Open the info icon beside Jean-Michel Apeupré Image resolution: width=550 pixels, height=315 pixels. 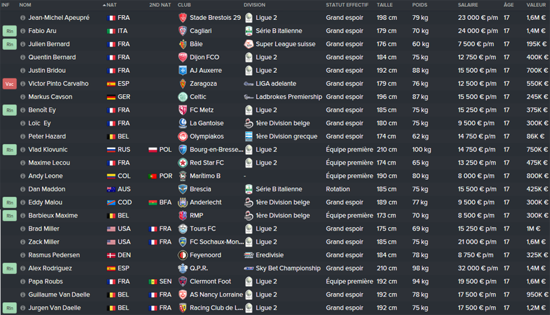click(x=23, y=18)
